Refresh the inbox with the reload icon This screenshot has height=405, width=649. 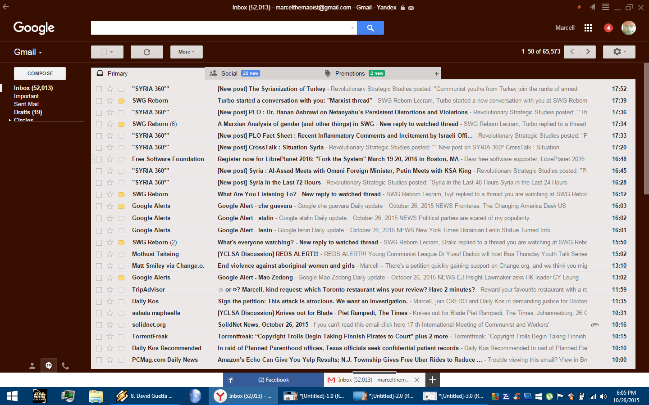tap(147, 52)
